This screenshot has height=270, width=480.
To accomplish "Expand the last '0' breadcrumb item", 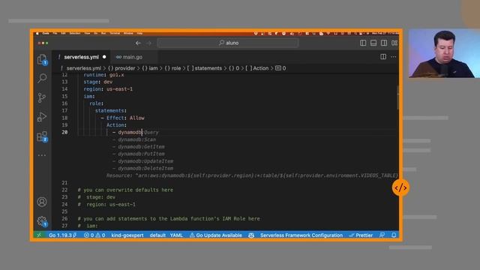I will [280, 68].
